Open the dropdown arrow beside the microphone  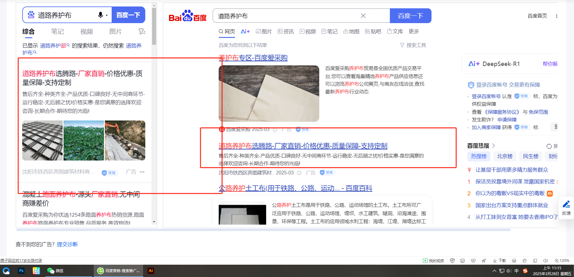(107, 15)
